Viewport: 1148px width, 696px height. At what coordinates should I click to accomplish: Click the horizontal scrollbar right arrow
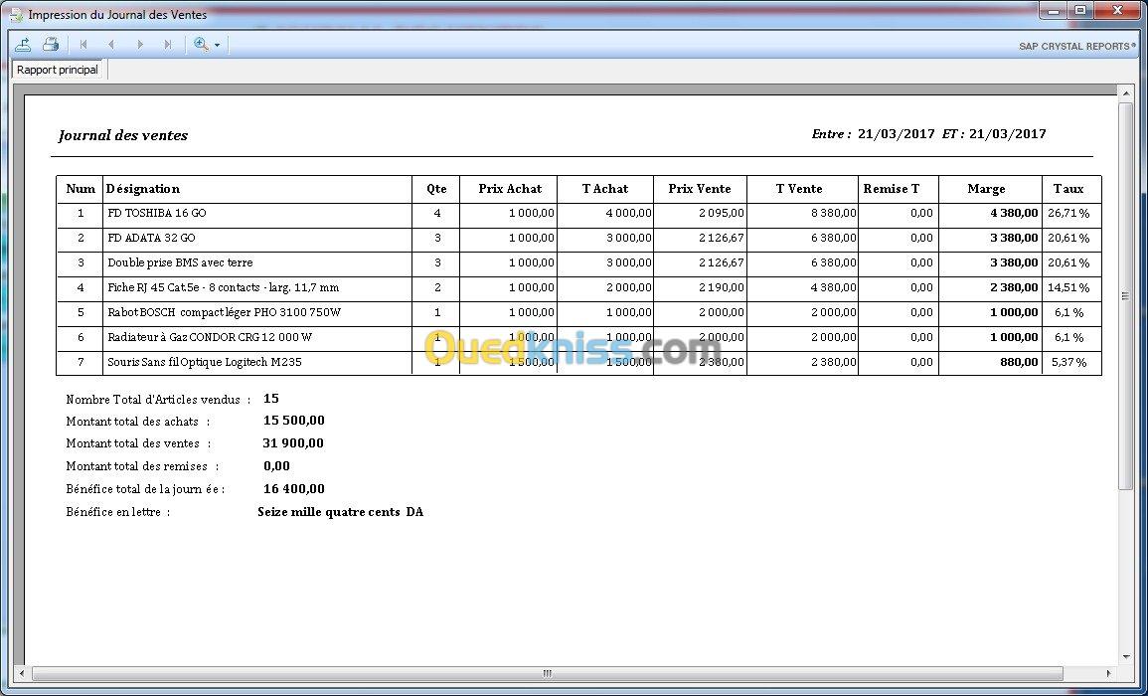click(1110, 672)
